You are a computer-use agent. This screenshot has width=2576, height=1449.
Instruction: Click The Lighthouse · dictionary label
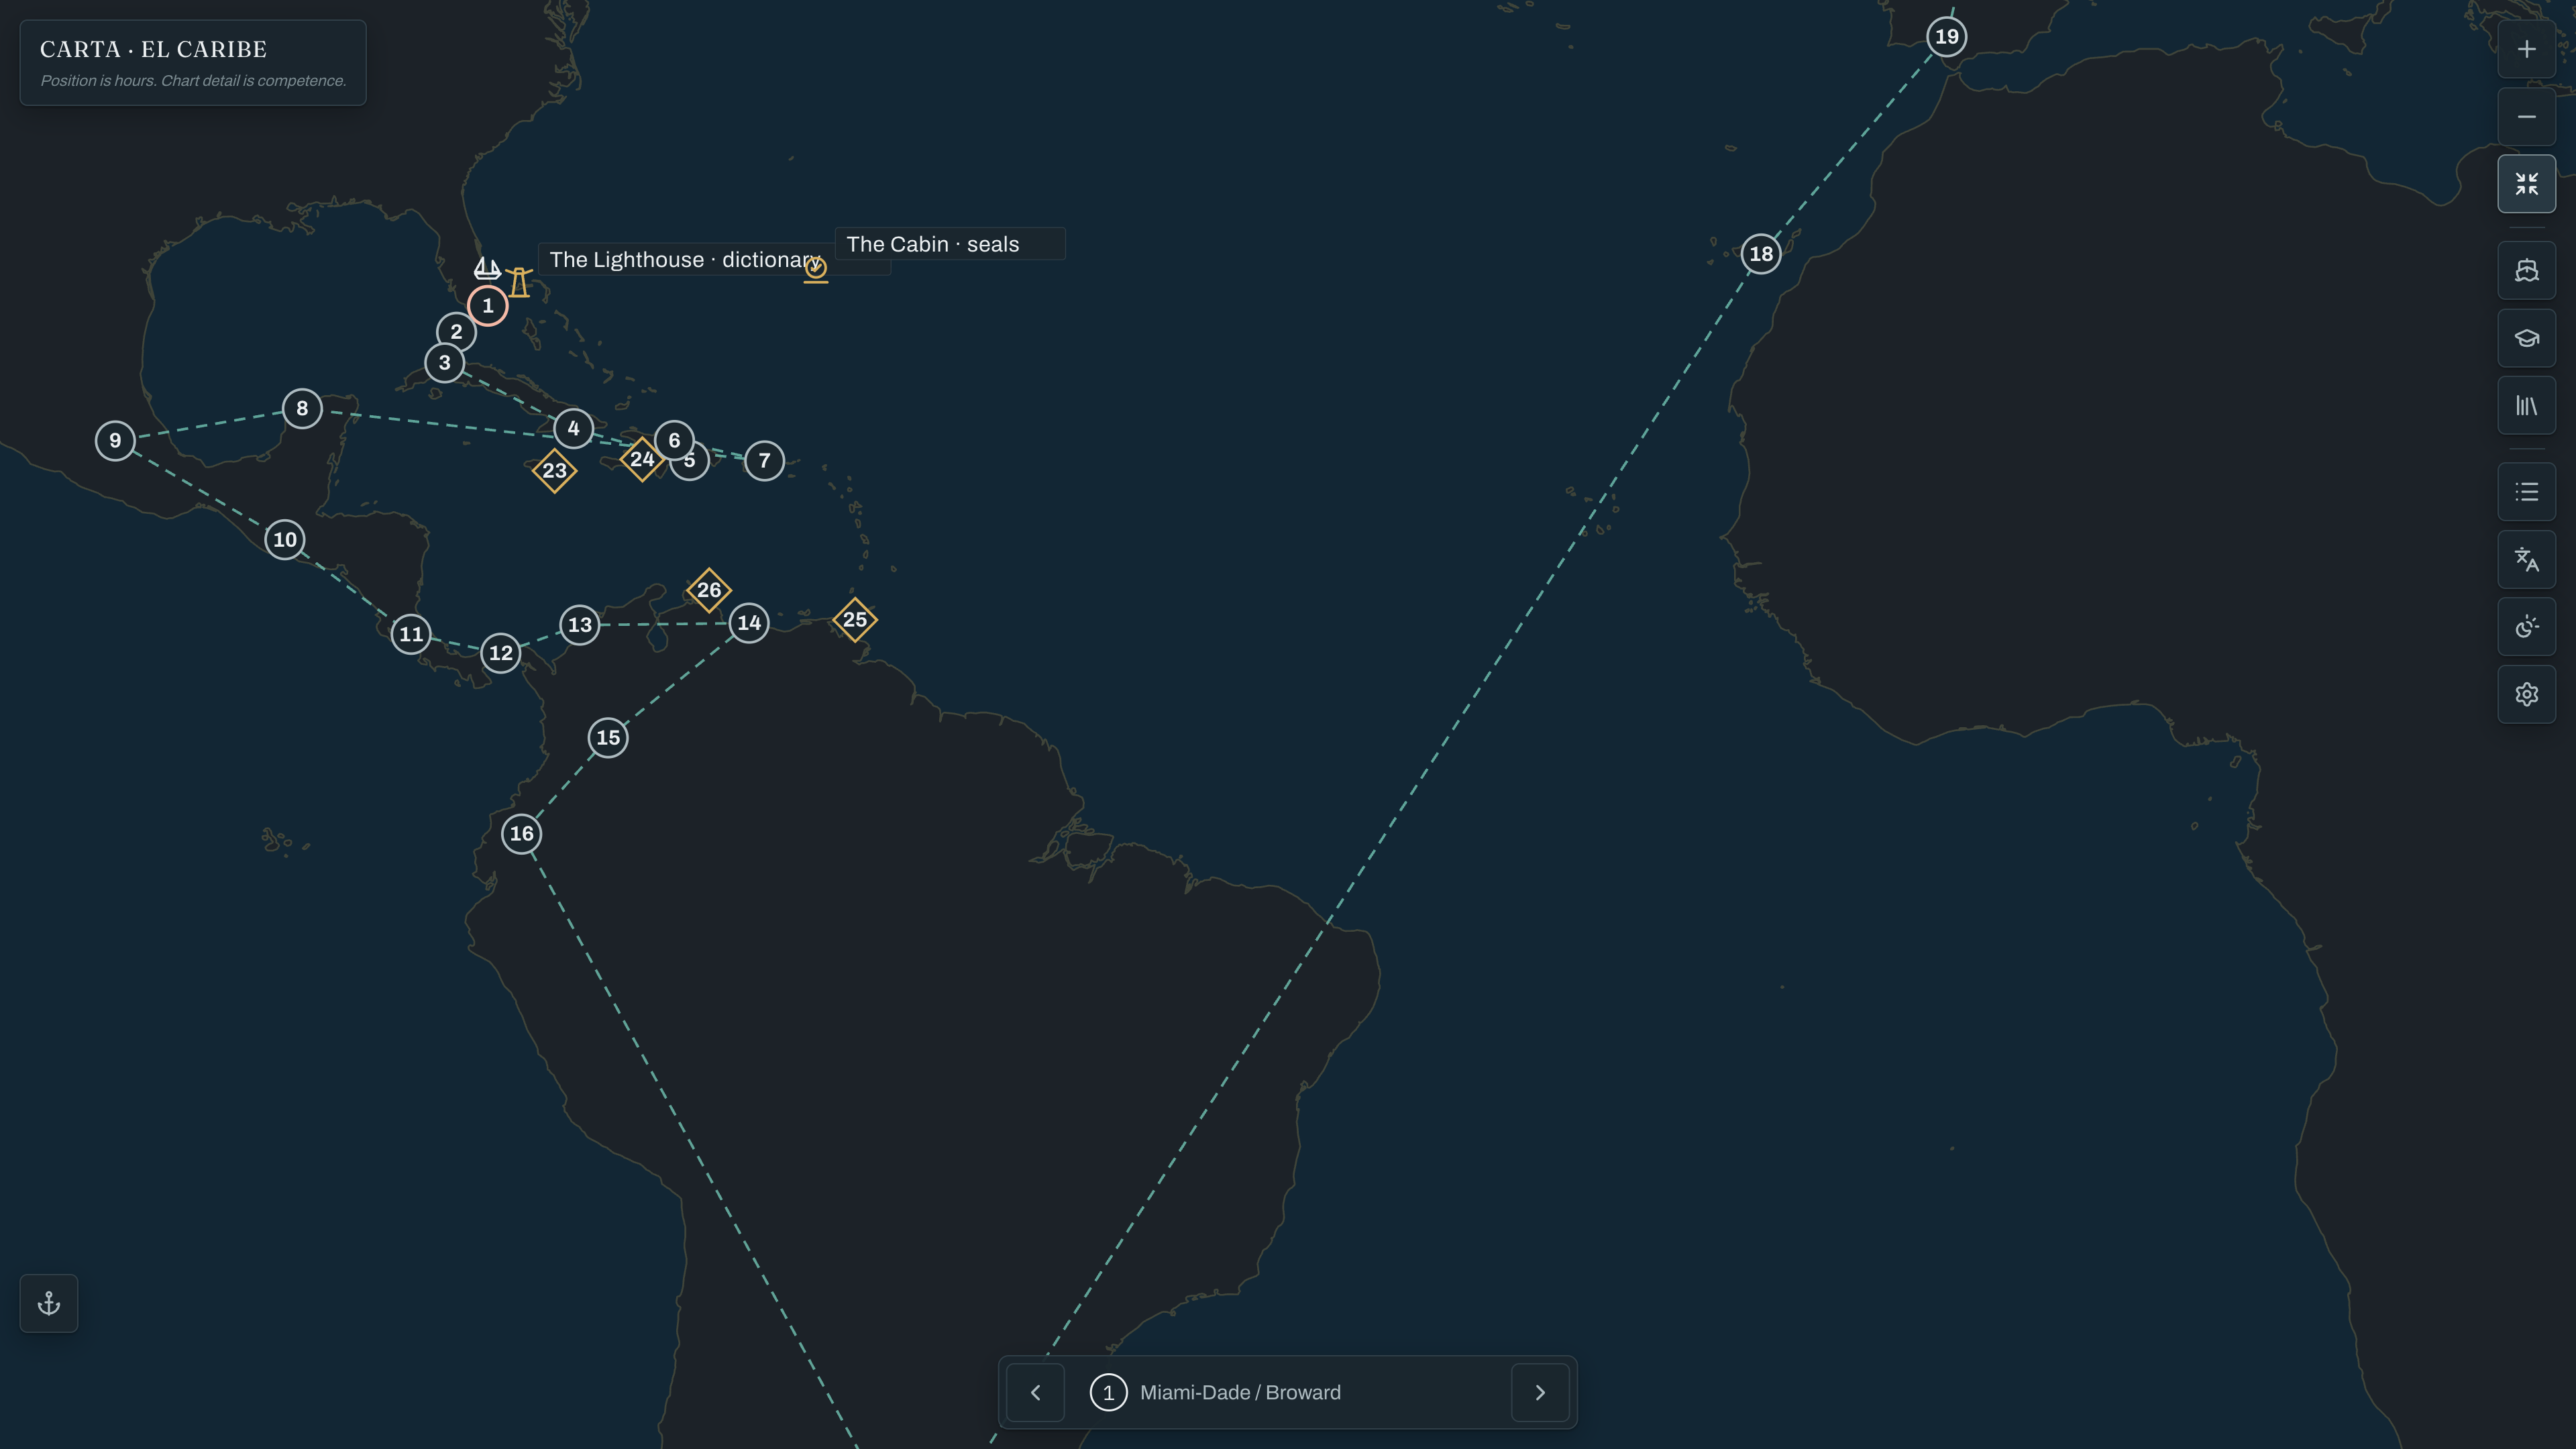[x=685, y=260]
